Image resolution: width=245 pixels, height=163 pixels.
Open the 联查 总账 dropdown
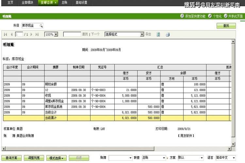[164, 158]
